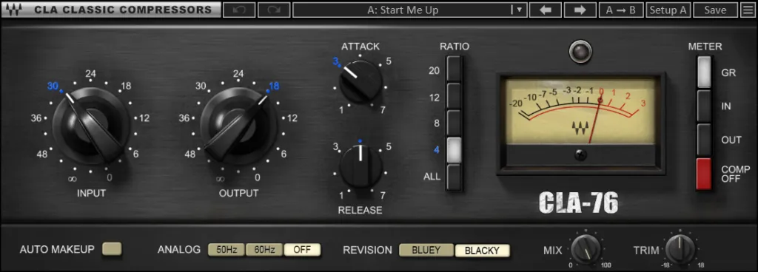Toggle the AUTO MAKEUP switch
Viewport: 758px width, 272px height.
113,249
